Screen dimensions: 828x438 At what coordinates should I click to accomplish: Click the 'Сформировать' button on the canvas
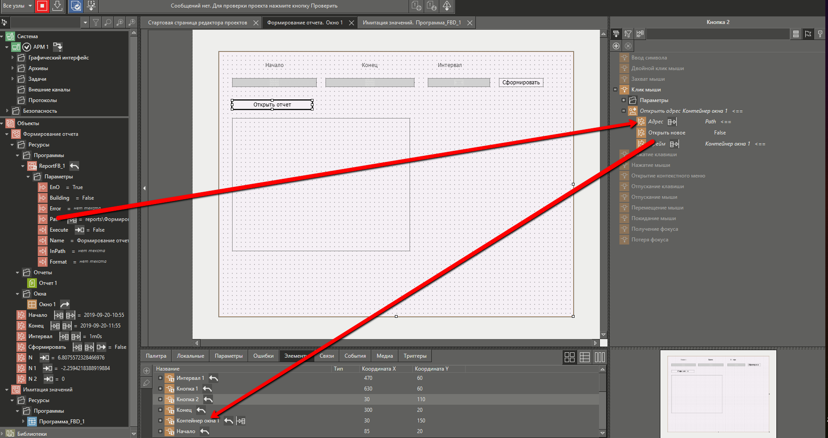point(521,83)
